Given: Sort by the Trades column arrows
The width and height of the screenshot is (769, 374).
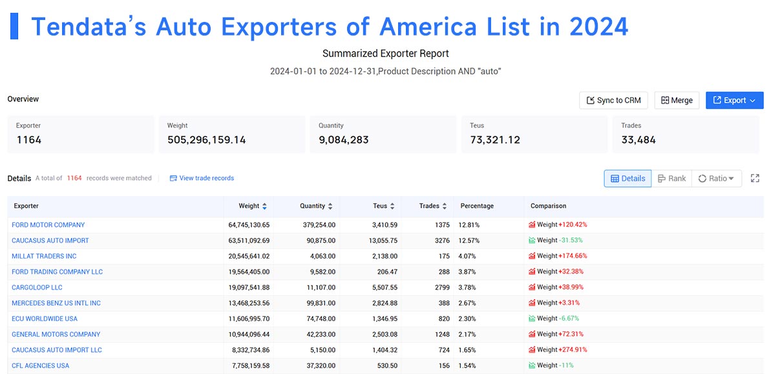Looking at the screenshot, I should [444, 206].
